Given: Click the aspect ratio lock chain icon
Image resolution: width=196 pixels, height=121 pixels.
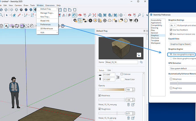Looking at the screenshot, I should pos(118,77).
